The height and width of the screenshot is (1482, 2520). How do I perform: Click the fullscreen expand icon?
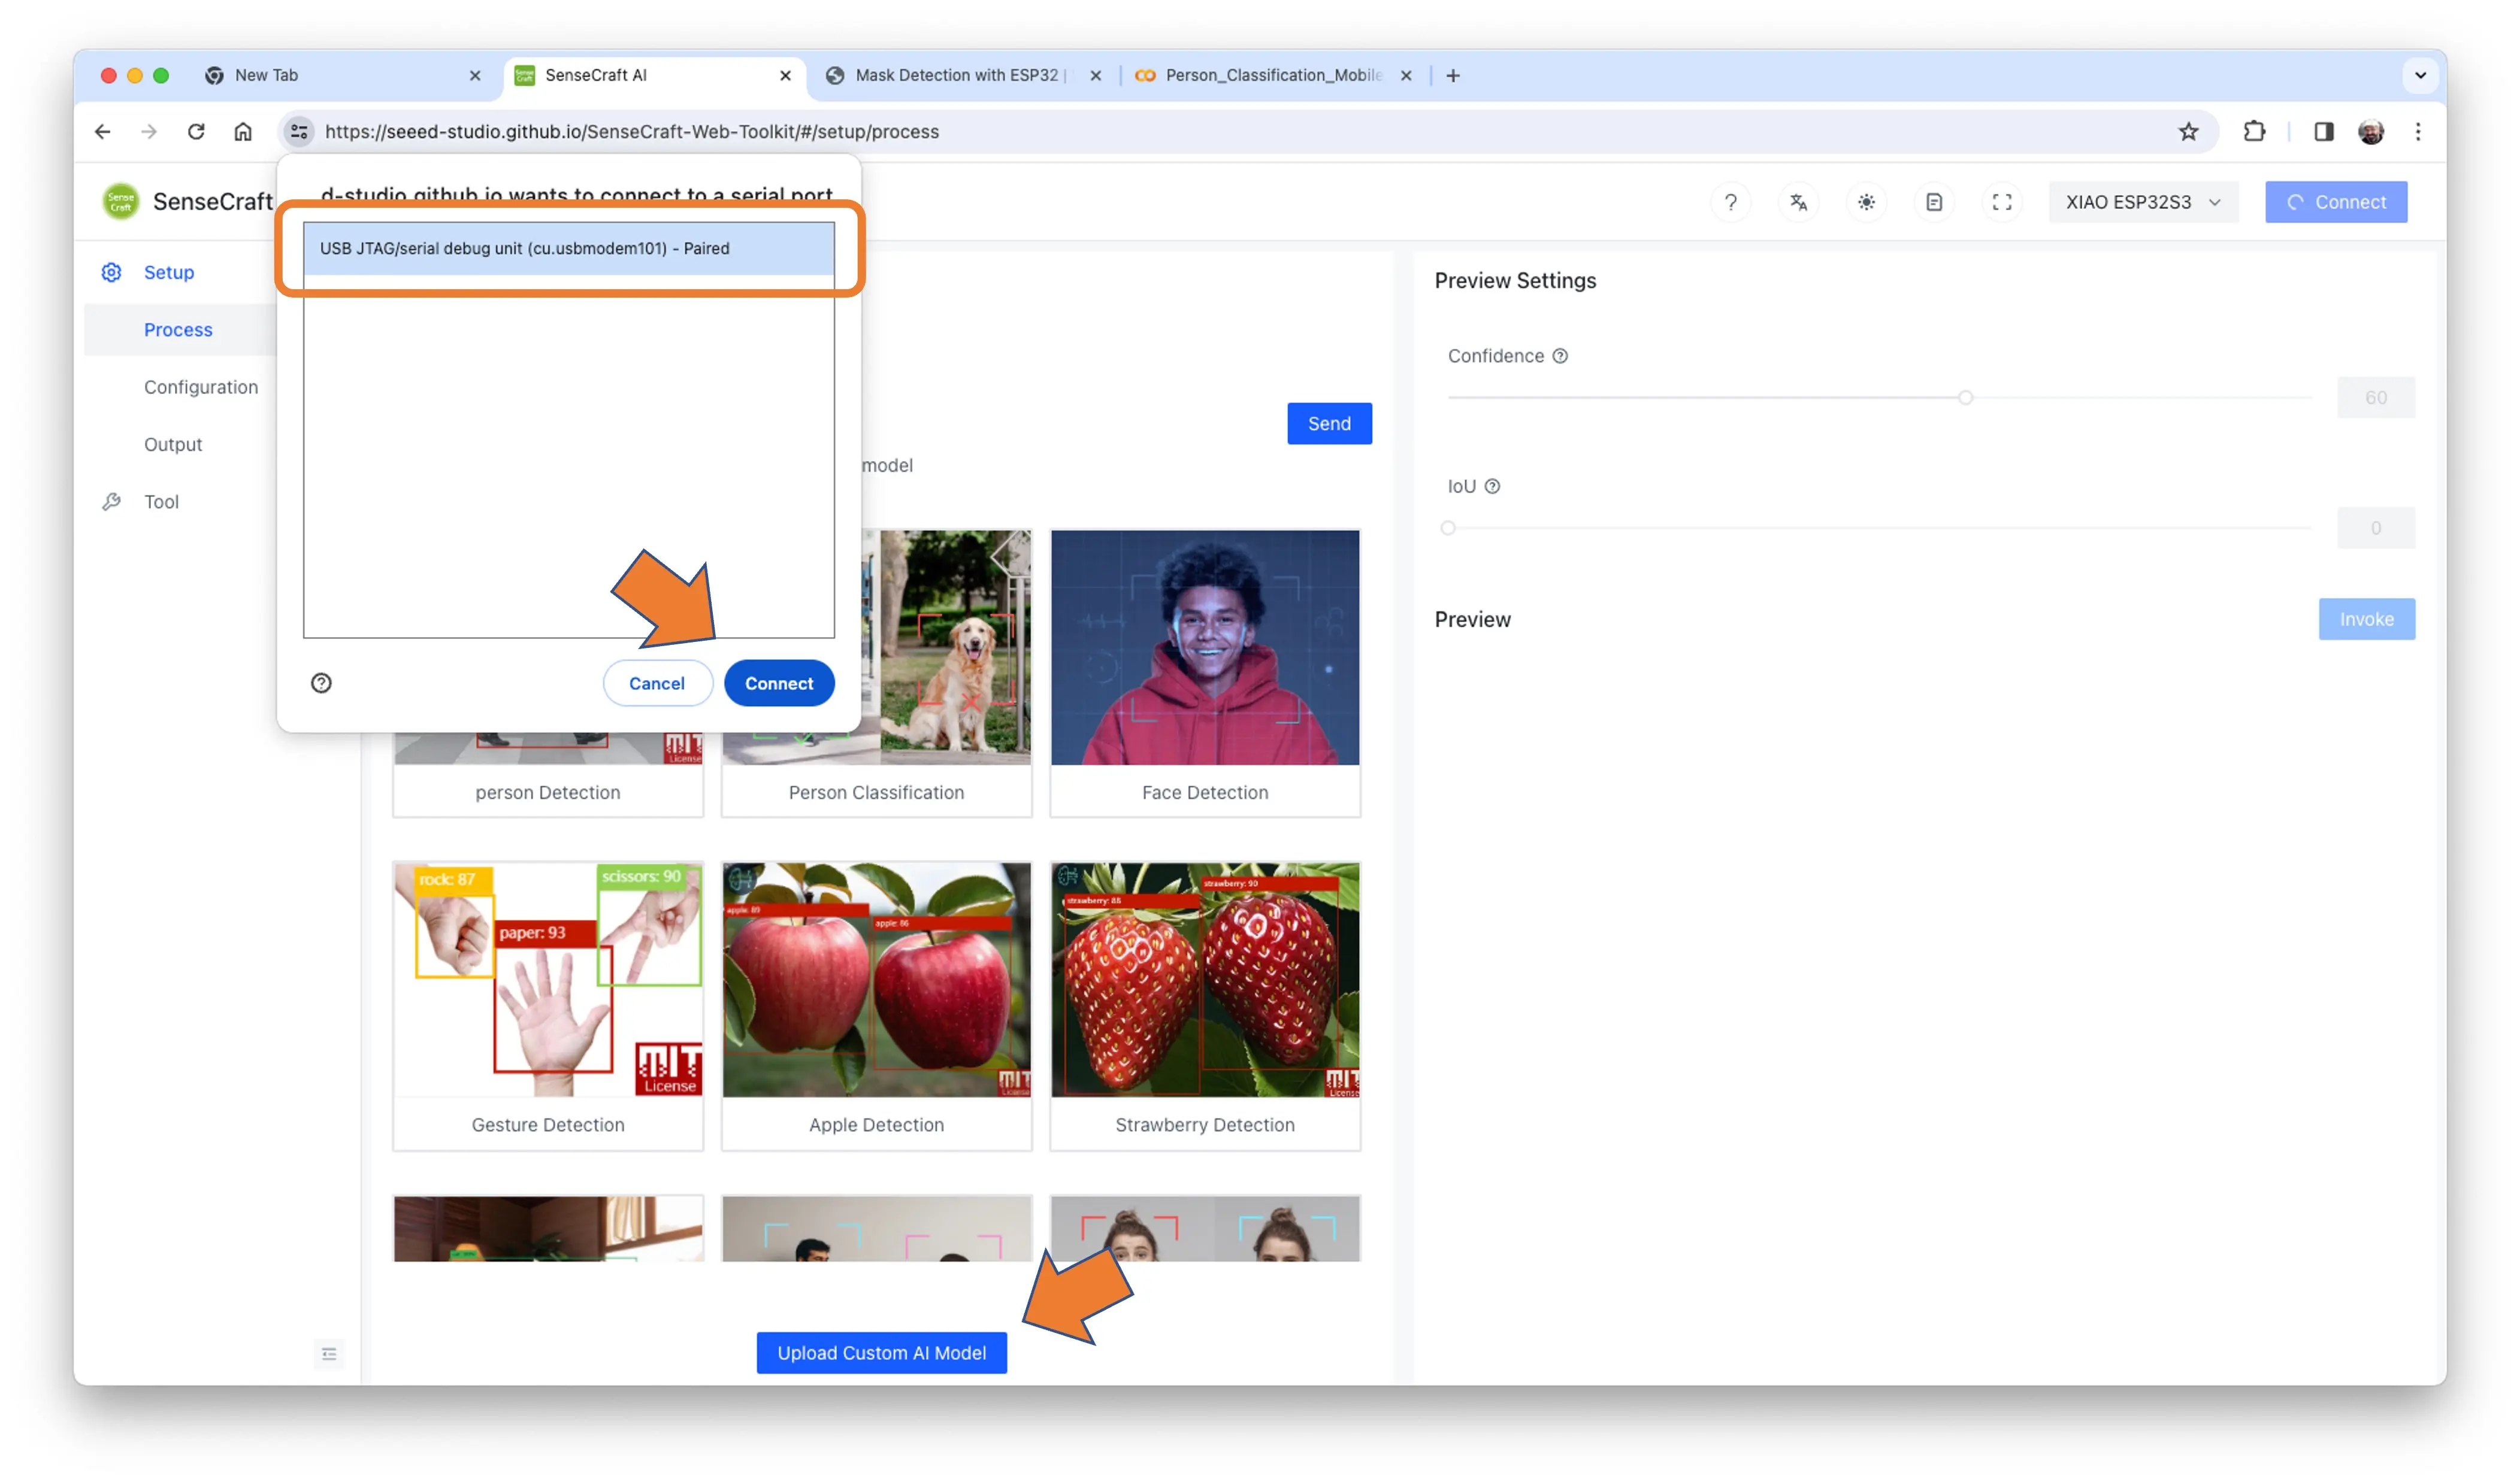click(x=2001, y=202)
